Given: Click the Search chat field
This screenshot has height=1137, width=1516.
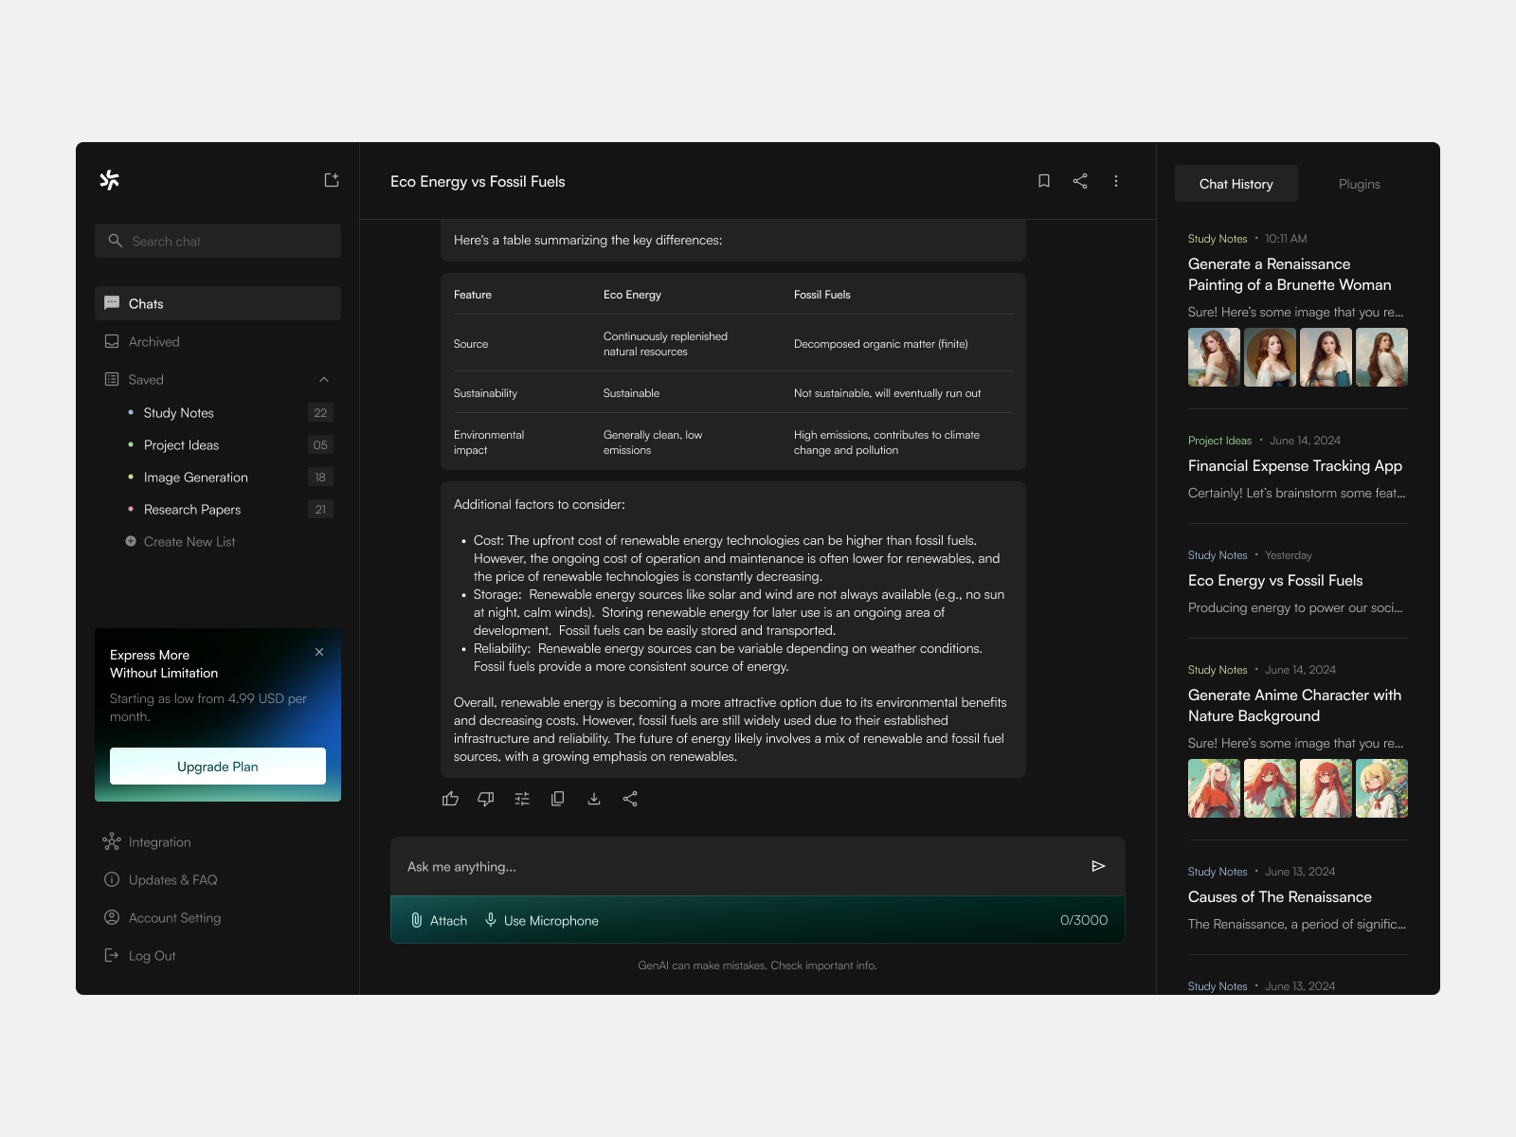Looking at the screenshot, I should 218,241.
